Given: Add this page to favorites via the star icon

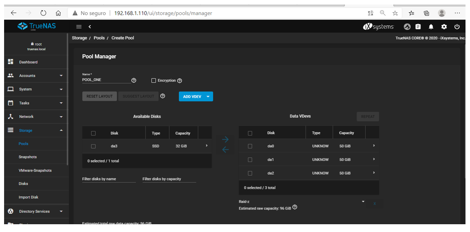Looking at the screenshot, I should (x=396, y=13).
